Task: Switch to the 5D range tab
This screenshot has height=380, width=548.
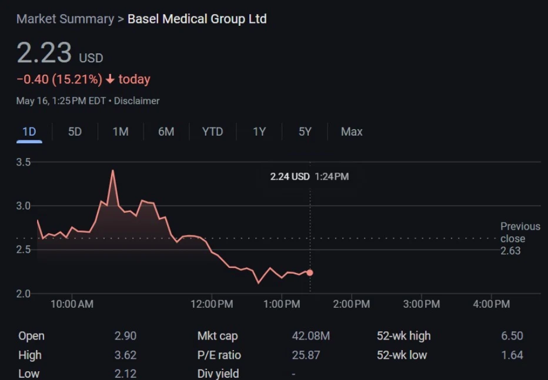Action: tap(75, 132)
